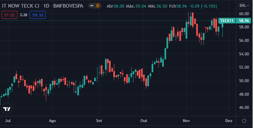Click the BMFBOVESPA exchange label
Image resolution: width=254 pixels, height=128 pixels.
click(x=68, y=6)
